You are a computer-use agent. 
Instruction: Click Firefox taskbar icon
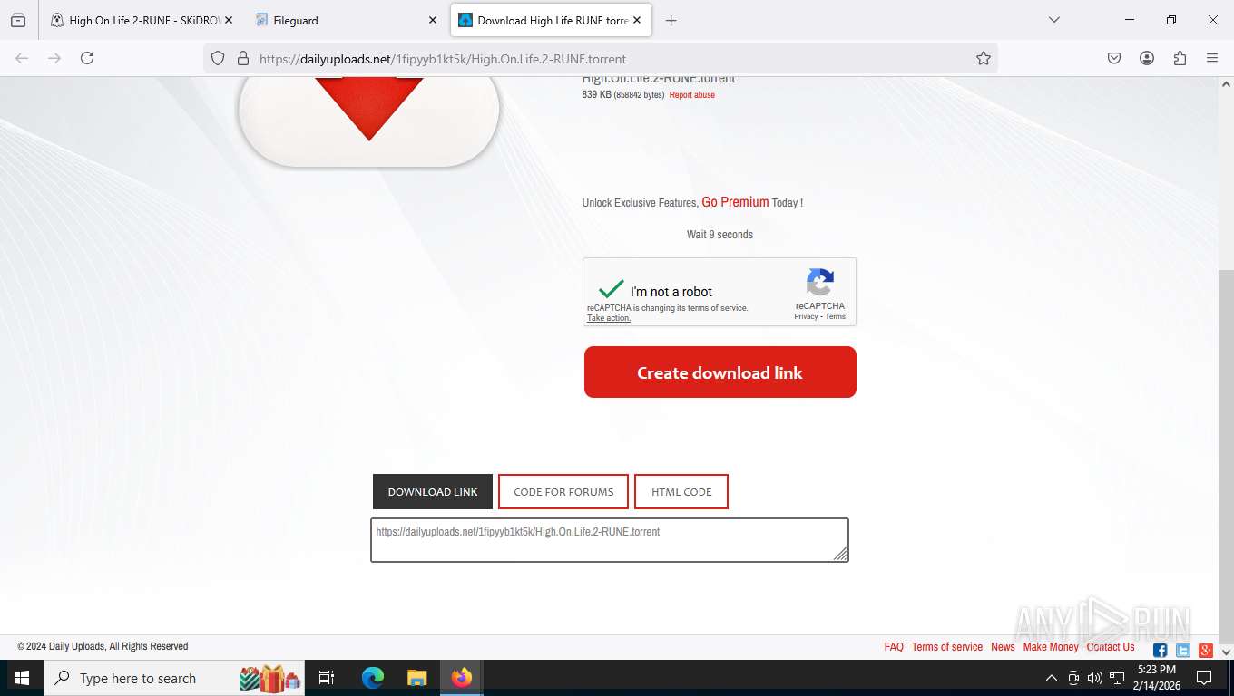[462, 678]
